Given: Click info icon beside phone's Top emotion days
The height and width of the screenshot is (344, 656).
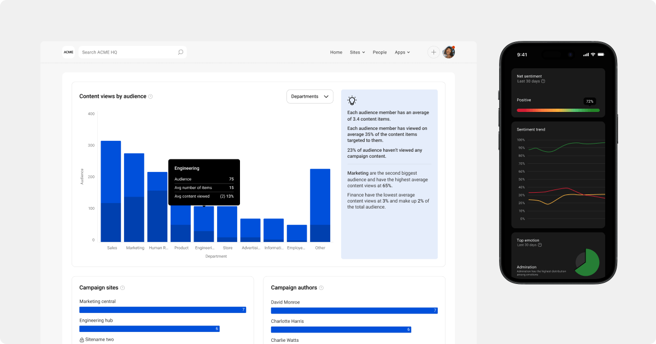Looking at the screenshot, I should point(540,245).
